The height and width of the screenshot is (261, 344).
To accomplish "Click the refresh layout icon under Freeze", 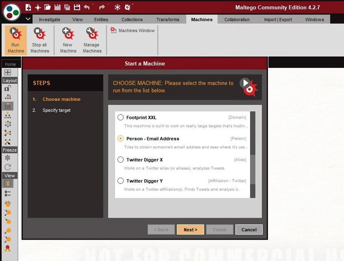I will click(x=8, y=167).
